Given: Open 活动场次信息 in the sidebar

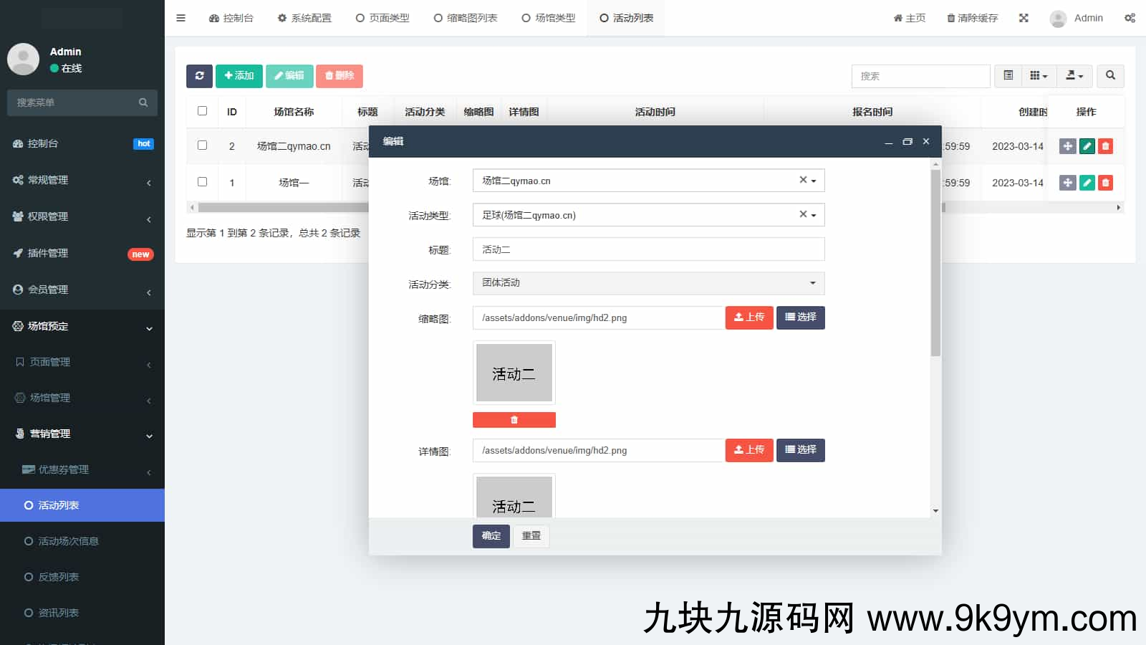Looking at the screenshot, I should click(68, 541).
